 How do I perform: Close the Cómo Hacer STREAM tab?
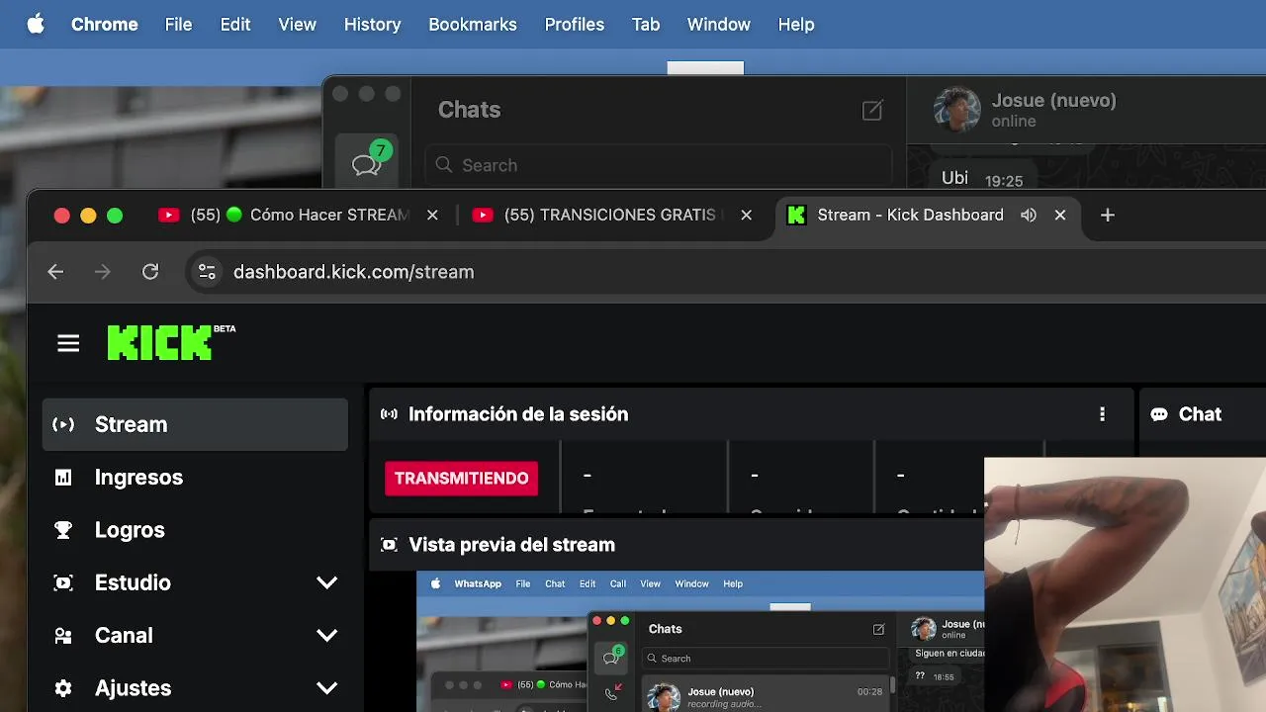(432, 215)
